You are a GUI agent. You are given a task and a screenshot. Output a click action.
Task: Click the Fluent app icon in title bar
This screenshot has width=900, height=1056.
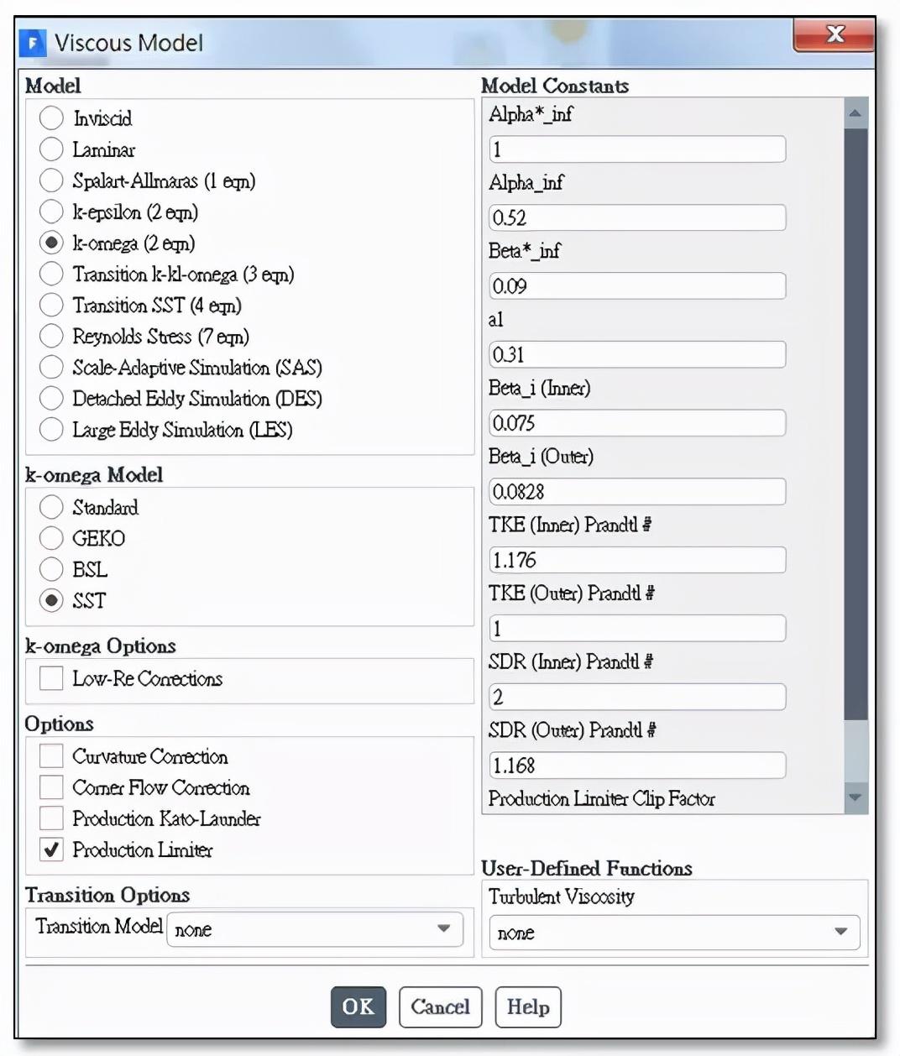pyautogui.click(x=33, y=43)
